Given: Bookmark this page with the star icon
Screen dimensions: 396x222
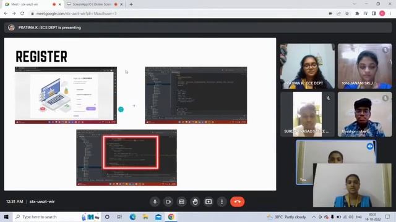Looking at the screenshot, I should coord(347,14).
